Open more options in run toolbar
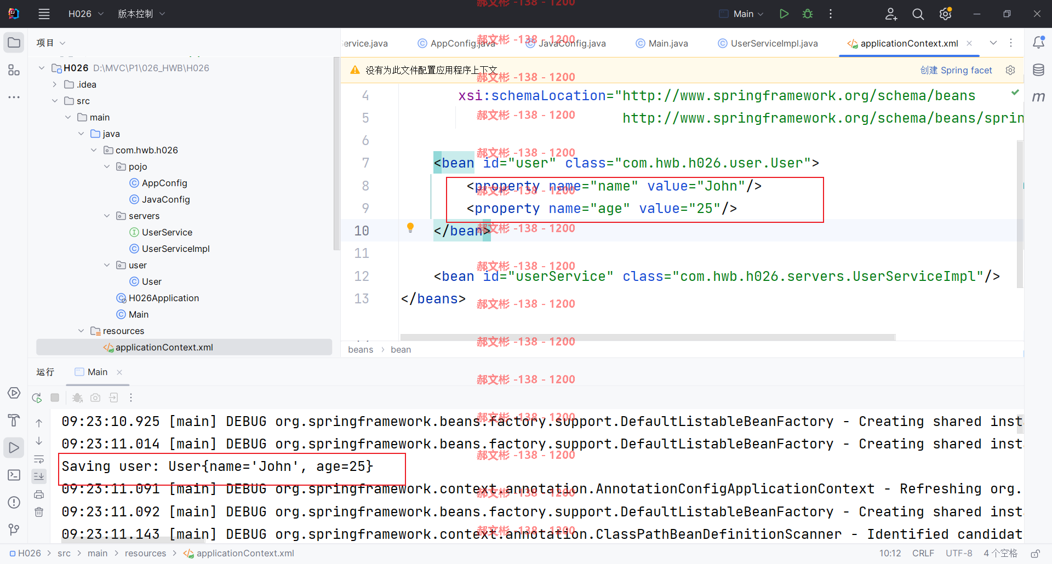The height and width of the screenshot is (564, 1052). 131,398
